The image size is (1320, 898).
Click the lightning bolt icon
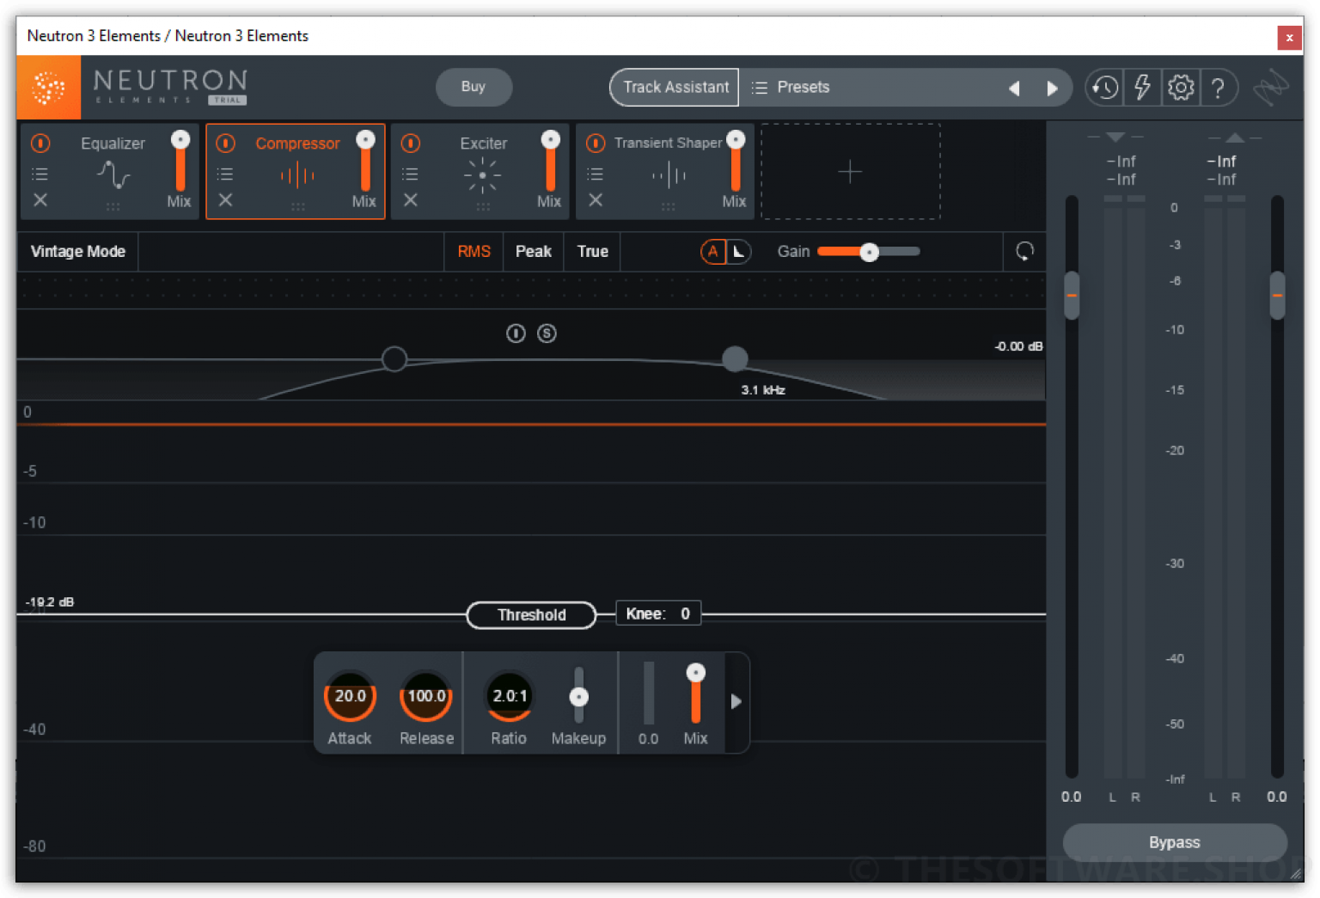point(1142,87)
